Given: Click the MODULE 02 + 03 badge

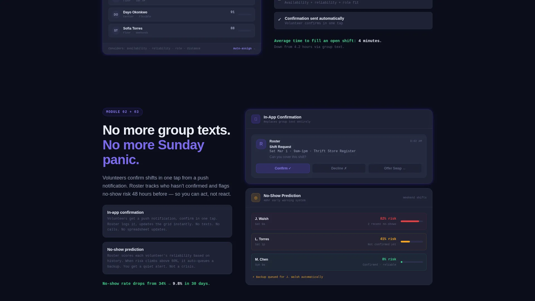Looking at the screenshot, I should pos(123,112).
